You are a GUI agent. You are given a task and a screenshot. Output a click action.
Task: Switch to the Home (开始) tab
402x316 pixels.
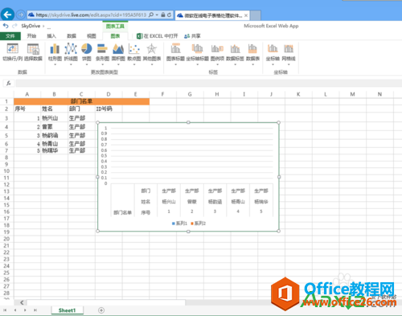tap(31, 36)
